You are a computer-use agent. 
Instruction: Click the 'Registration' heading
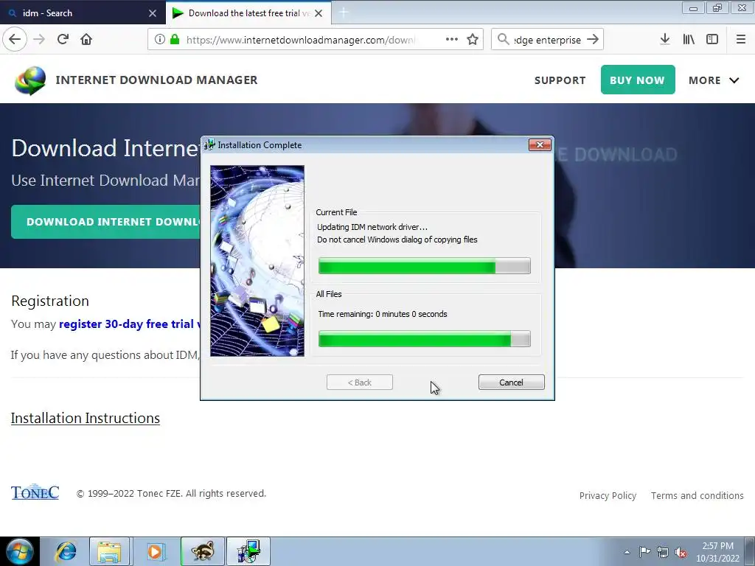[50, 301]
